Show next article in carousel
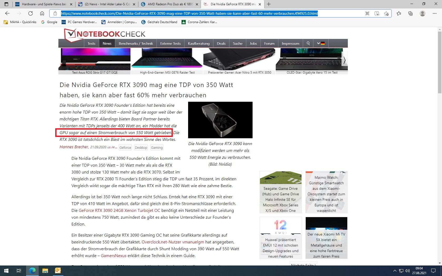442x276 pixels. tap(344, 60)
